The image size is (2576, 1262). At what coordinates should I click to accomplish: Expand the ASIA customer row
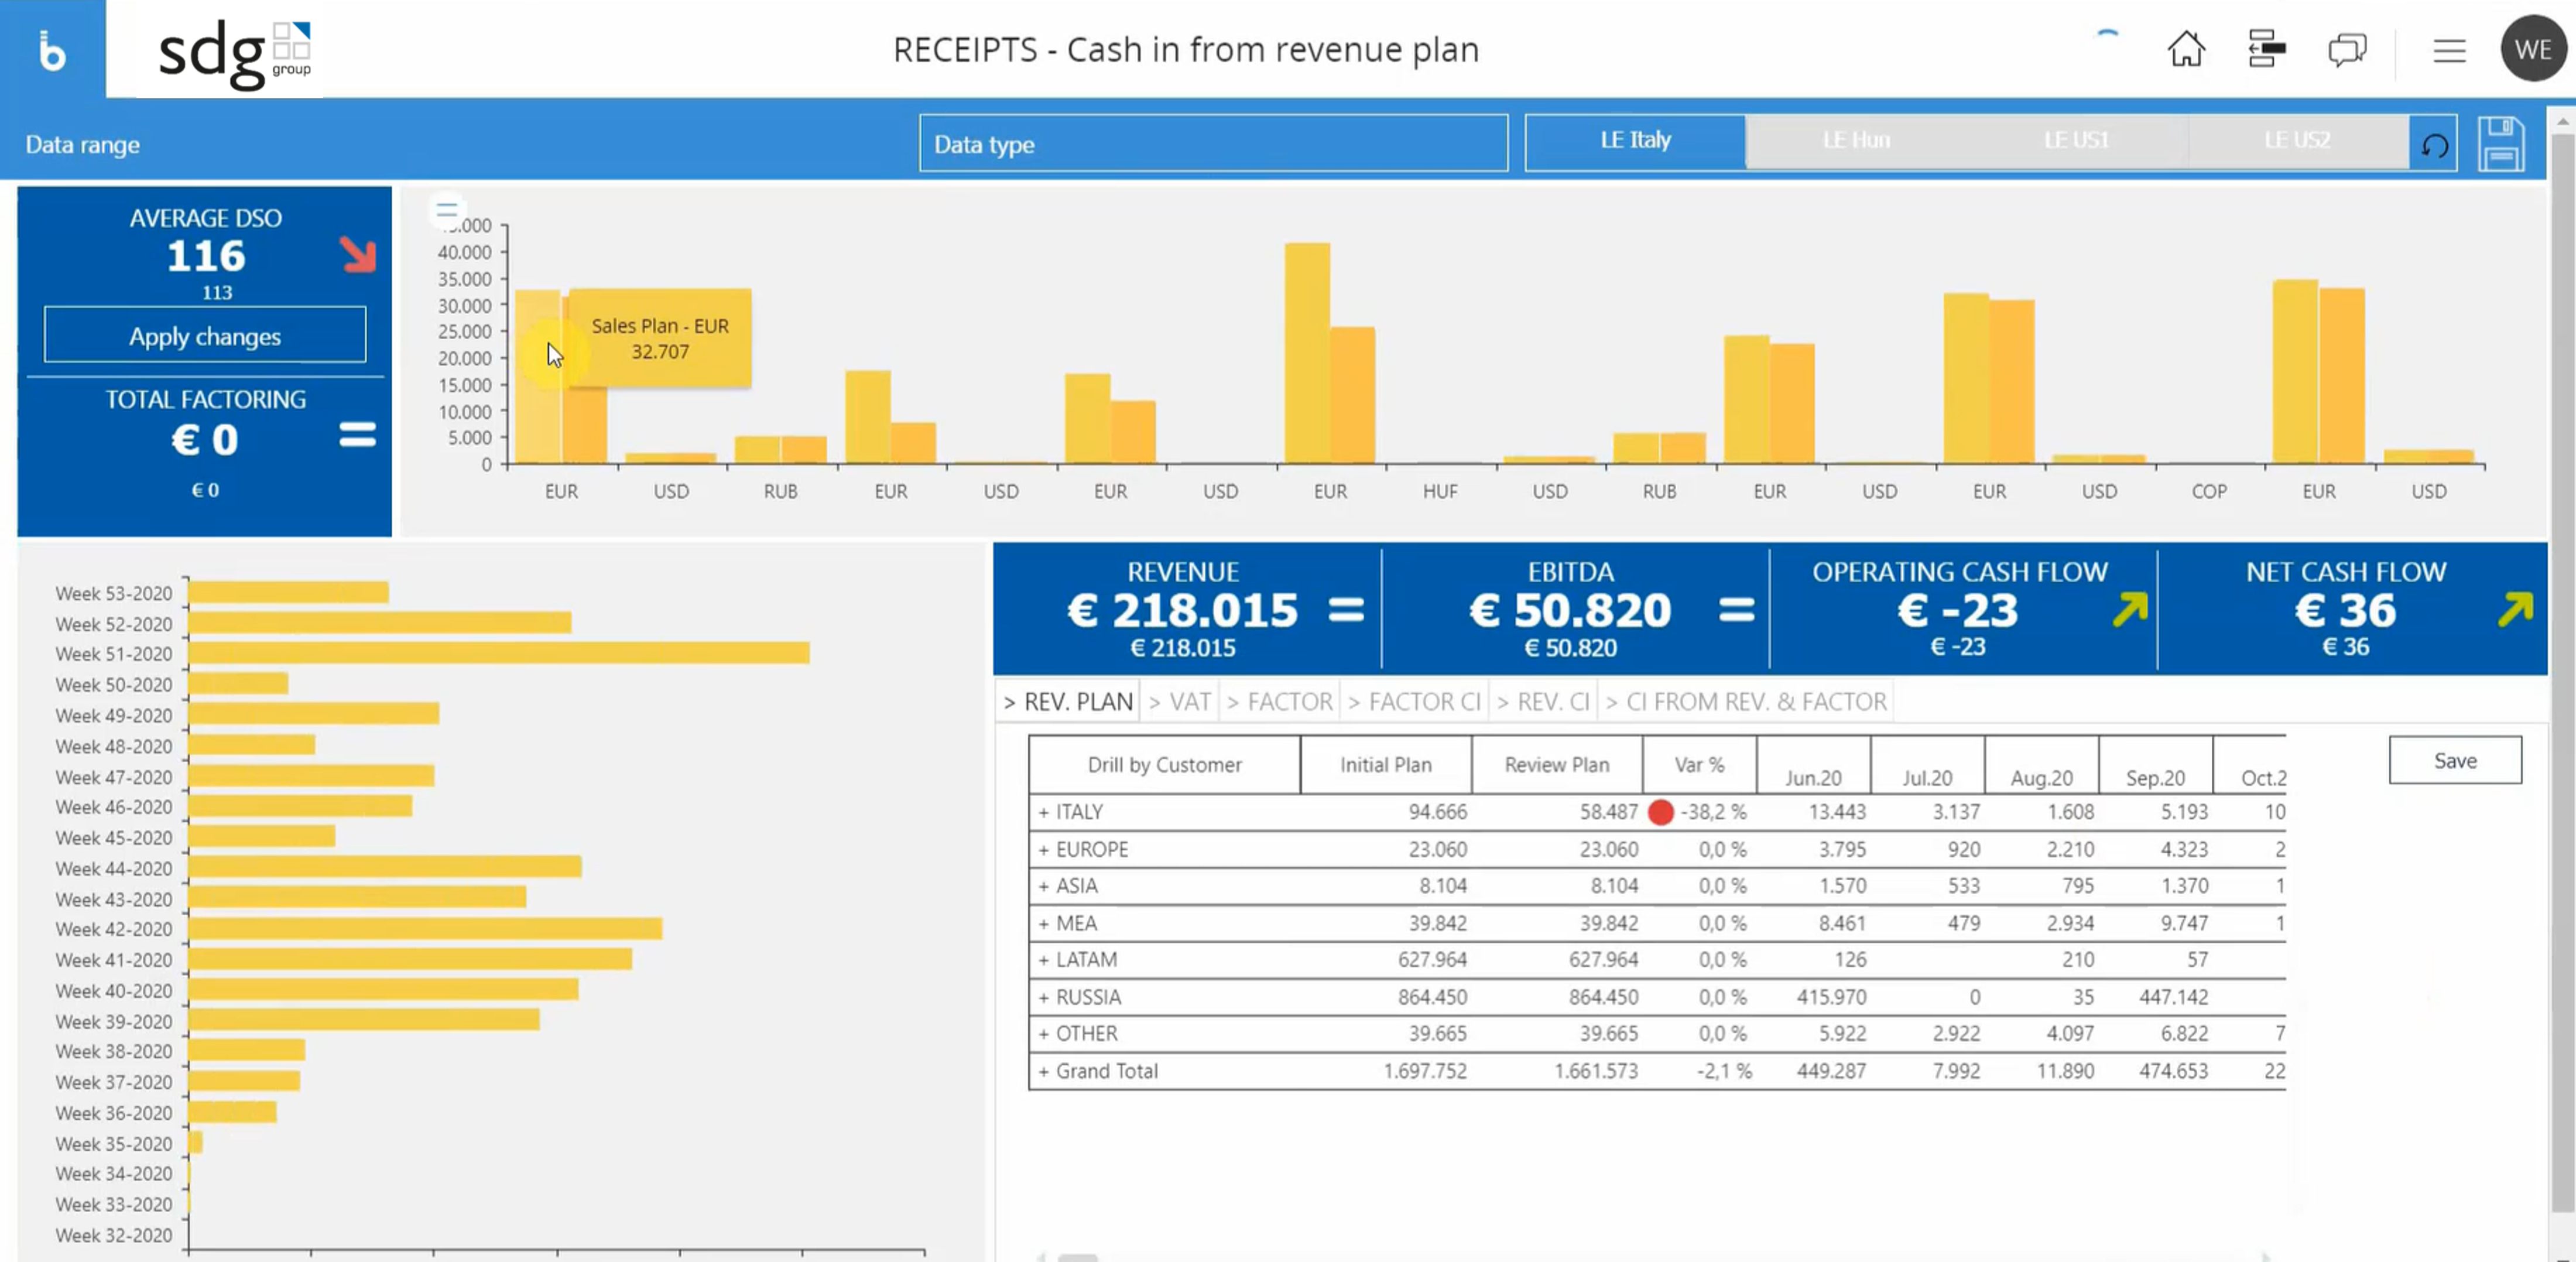click(x=1043, y=887)
